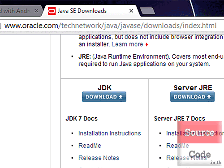224x168 pixels.
Task: Close the Java SE Downloads tab
Action: pos(131,11)
